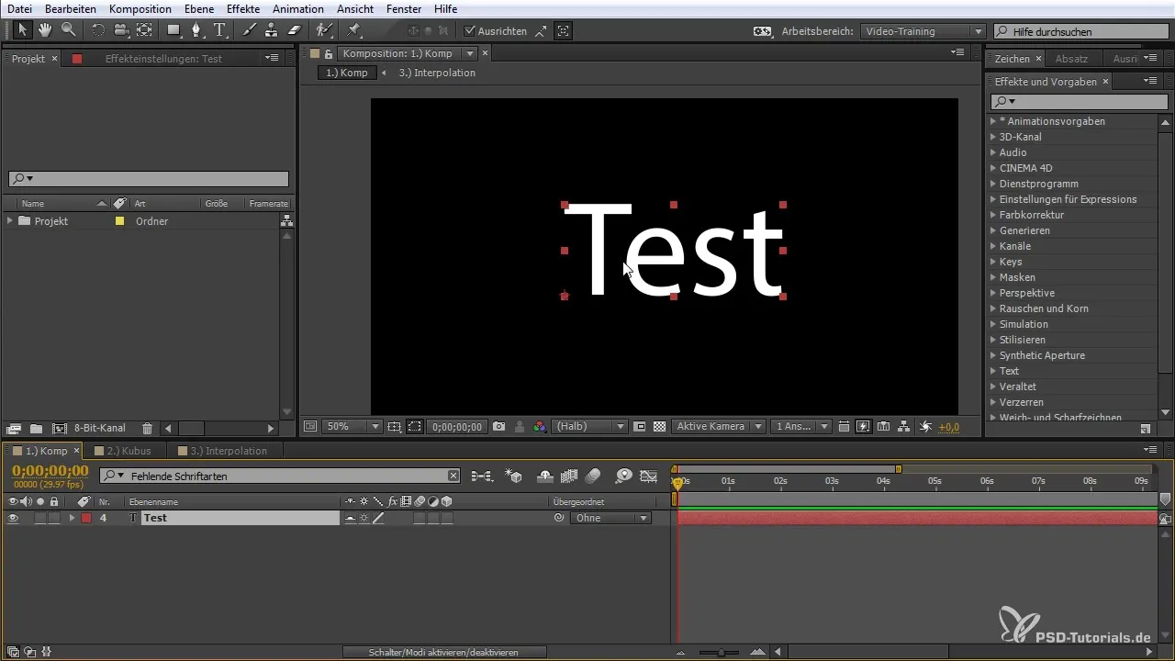Switch to the Absatz panel tab
The image size is (1175, 661).
[x=1071, y=59]
